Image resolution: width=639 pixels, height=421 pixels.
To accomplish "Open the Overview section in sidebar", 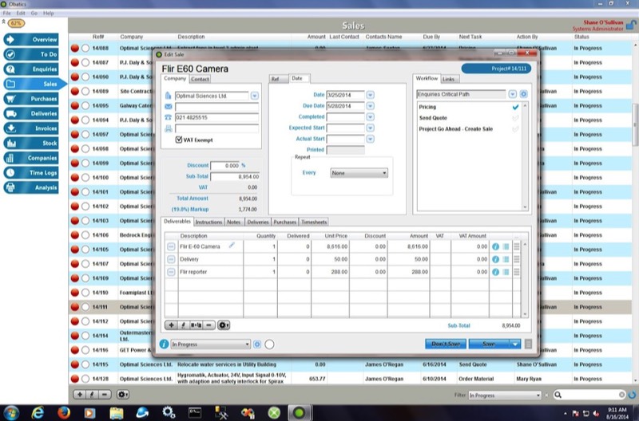I will [x=31, y=39].
